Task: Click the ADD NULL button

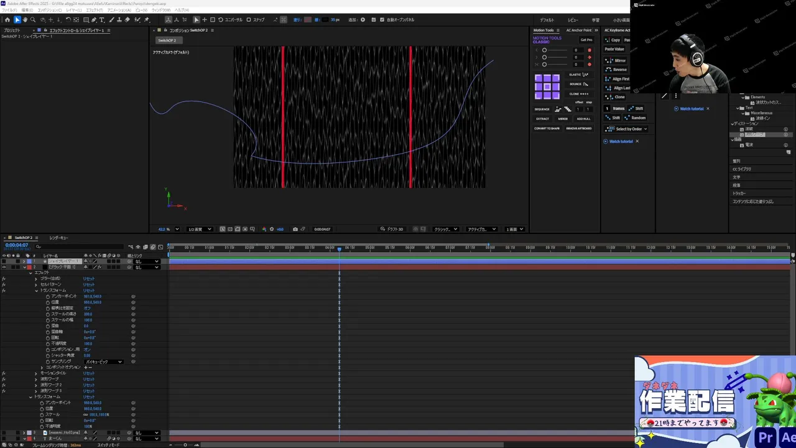Action: pyautogui.click(x=584, y=119)
